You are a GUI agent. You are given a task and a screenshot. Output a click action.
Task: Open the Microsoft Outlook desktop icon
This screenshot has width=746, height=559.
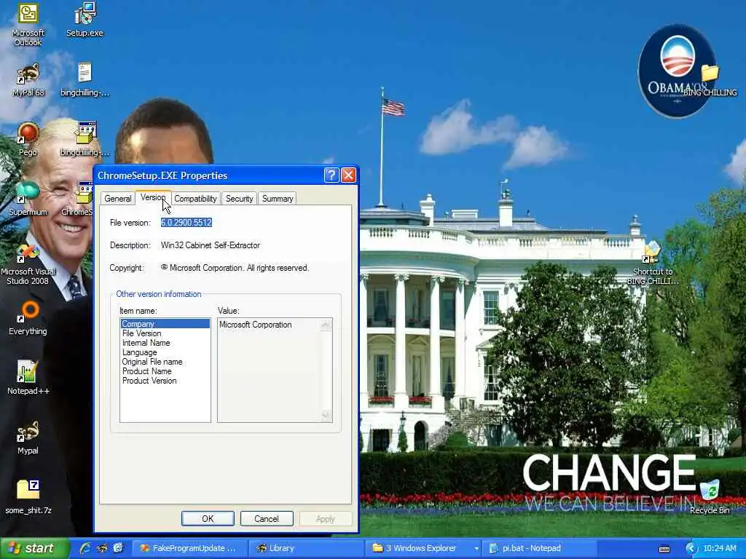coord(28,25)
